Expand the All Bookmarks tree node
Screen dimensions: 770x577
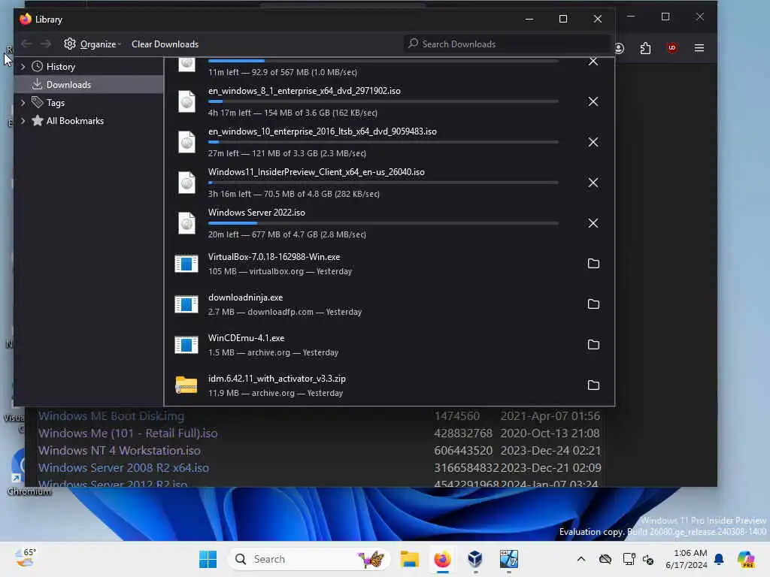(23, 121)
